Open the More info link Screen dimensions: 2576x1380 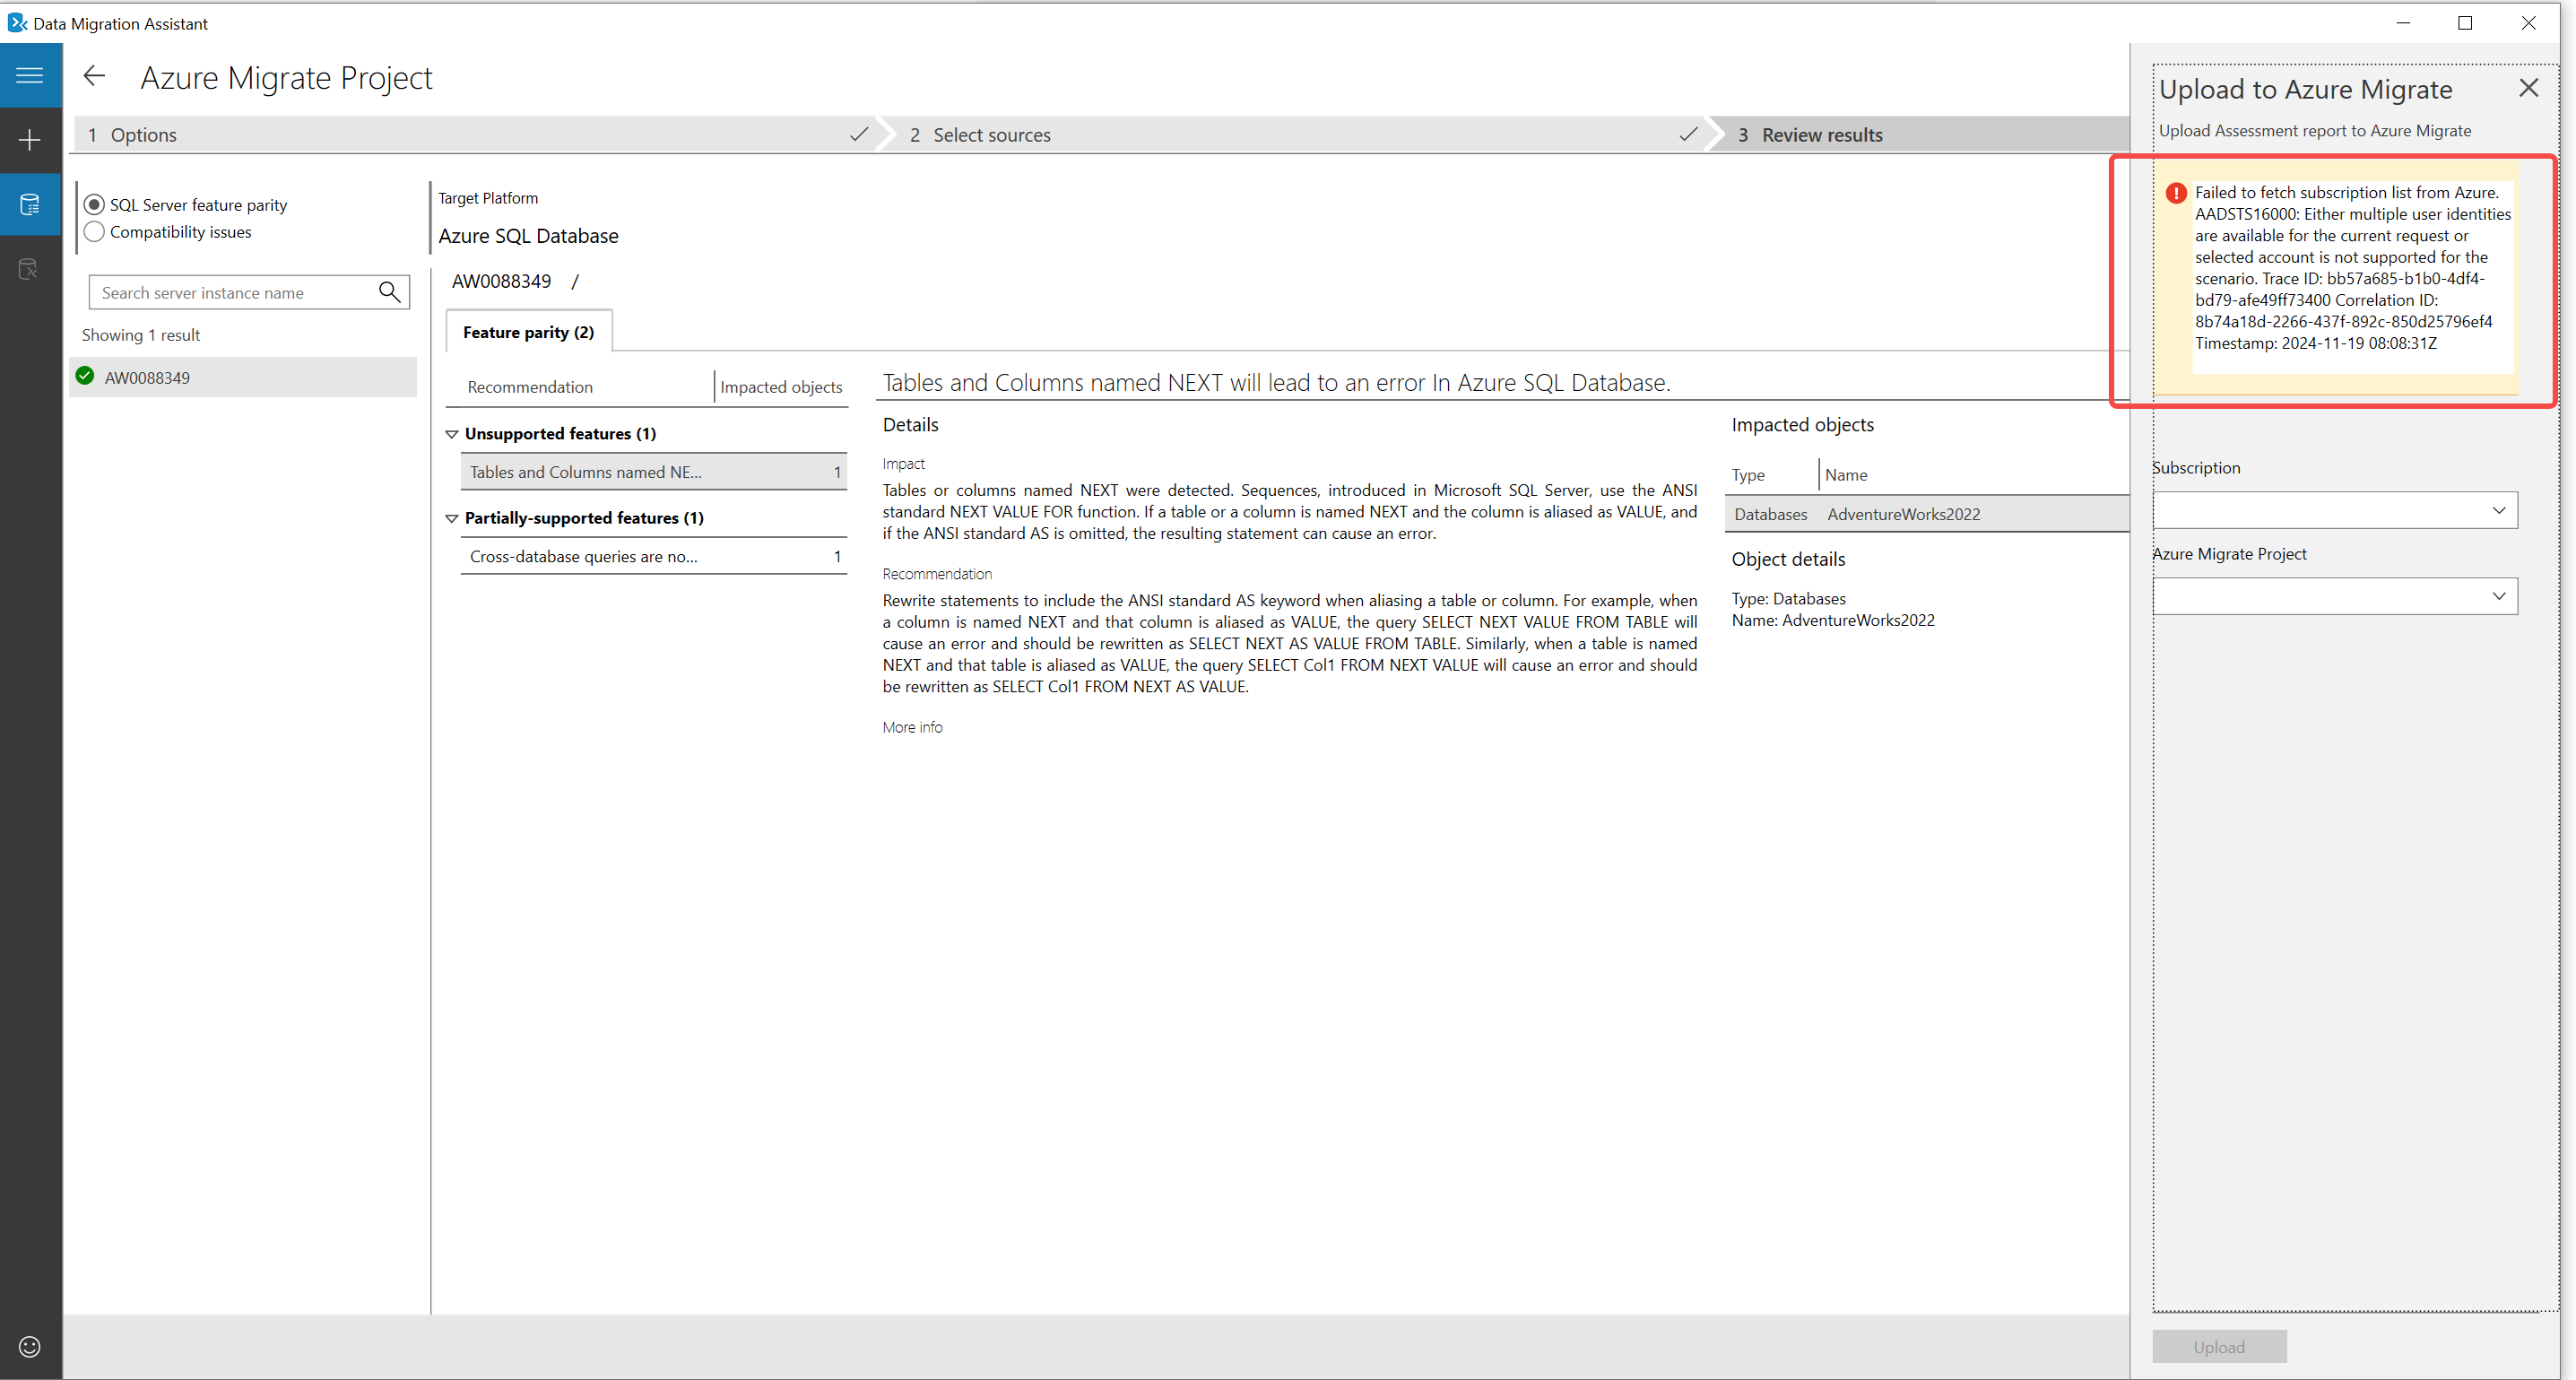coord(912,727)
